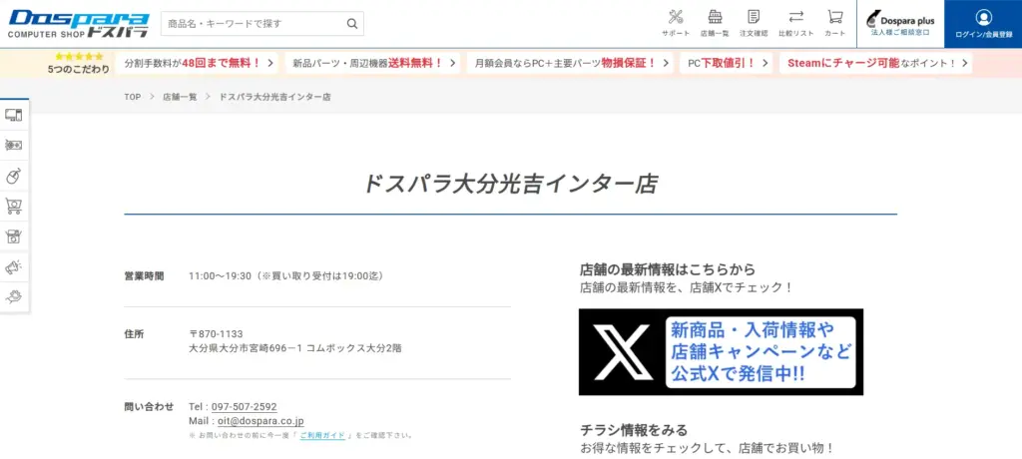Go to TOP in breadcrumb
Viewport: 1022px width, 459px height.
pyautogui.click(x=133, y=97)
